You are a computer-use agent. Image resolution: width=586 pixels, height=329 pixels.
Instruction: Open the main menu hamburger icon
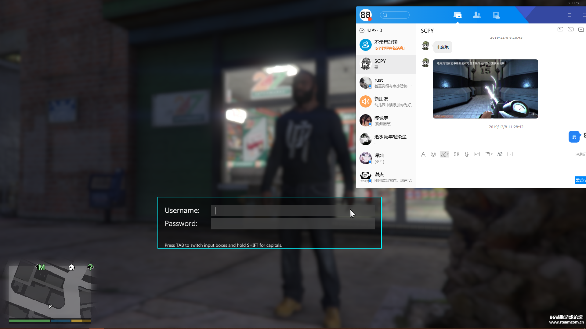569,15
